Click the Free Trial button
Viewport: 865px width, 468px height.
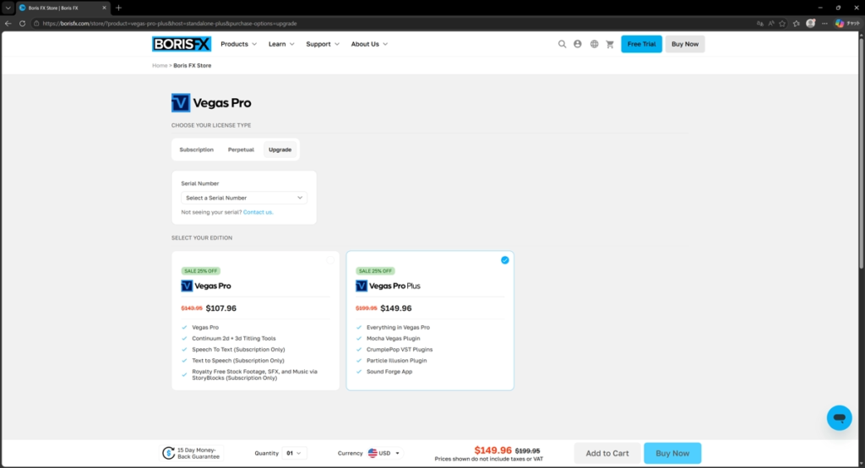click(641, 44)
